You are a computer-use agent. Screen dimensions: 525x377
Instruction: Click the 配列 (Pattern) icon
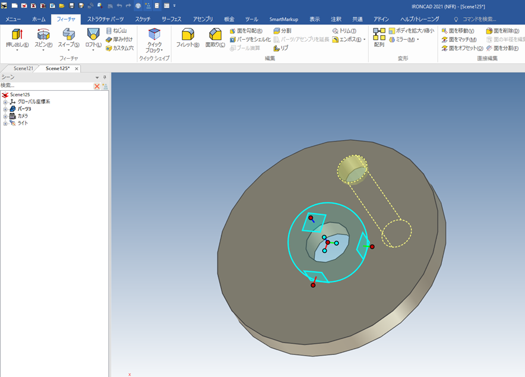[379, 34]
